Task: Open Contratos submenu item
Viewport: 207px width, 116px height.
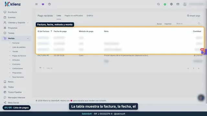Action: pos(16,64)
